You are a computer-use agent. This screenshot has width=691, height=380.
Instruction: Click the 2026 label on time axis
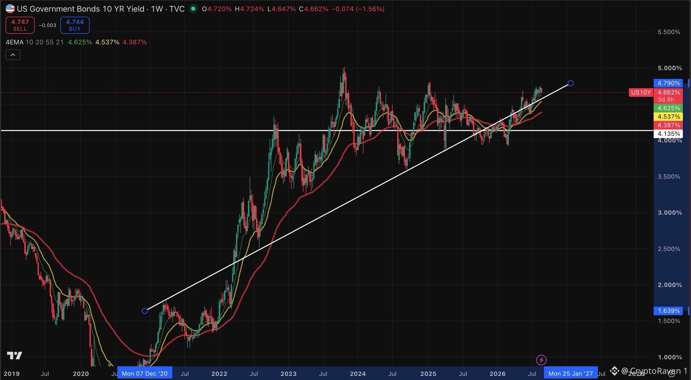point(497,374)
